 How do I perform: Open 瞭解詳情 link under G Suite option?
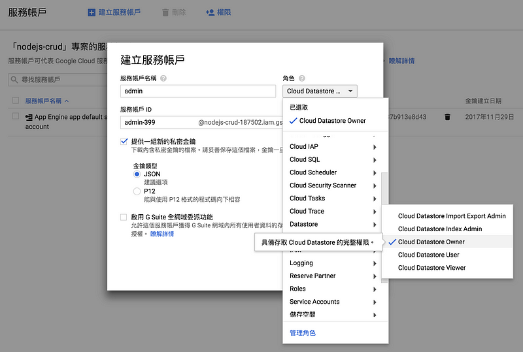coord(162,234)
